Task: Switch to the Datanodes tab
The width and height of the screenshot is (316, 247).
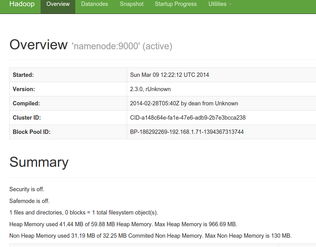Action: point(94,4)
